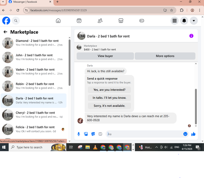Go to the Home feed icon
204x178 pixels.
(x=58, y=21)
